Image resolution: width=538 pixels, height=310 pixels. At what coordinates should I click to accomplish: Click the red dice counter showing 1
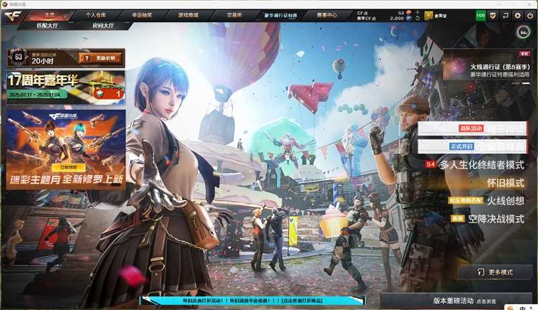click(x=108, y=93)
